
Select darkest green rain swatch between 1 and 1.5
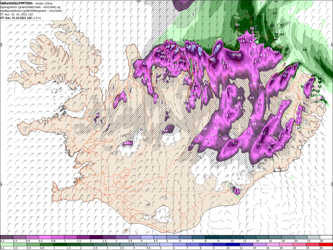(x=60, y=245)
